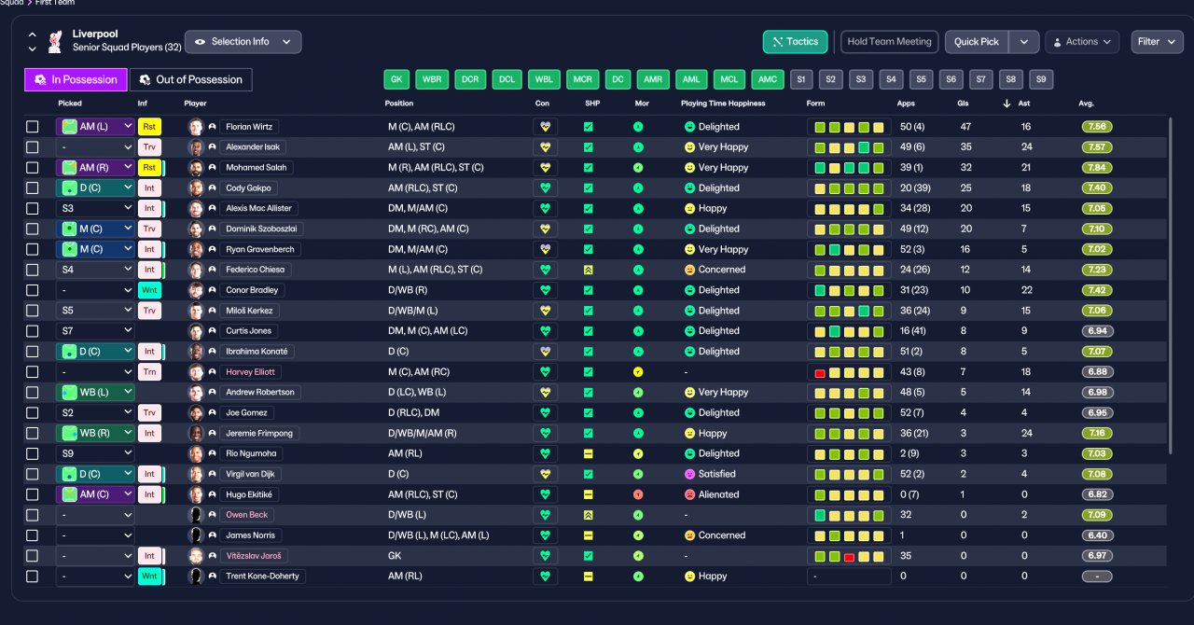The image size is (1194, 625).
Task: Tick the checkbox for Owen Beck
Action: [x=33, y=515]
